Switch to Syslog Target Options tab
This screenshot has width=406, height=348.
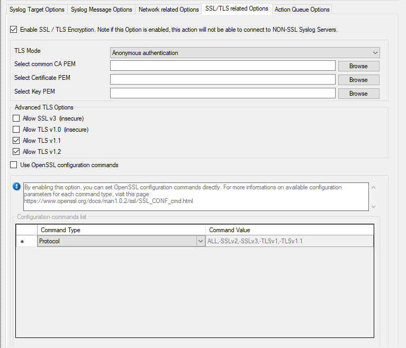pyautogui.click(x=37, y=10)
